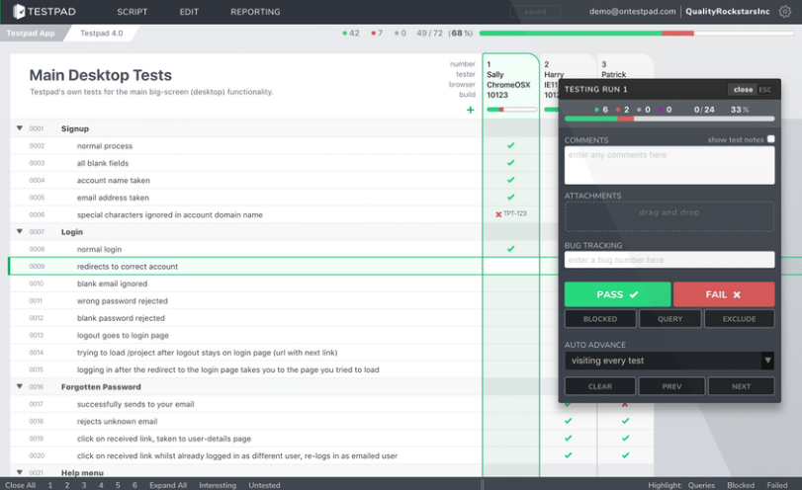Click the bug number input field
The width and height of the screenshot is (802, 490).
pyautogui.click(x=669, y=260)
